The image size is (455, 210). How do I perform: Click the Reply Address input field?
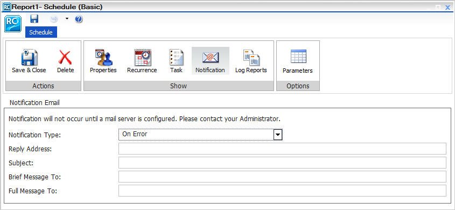[x=282, y=149]
